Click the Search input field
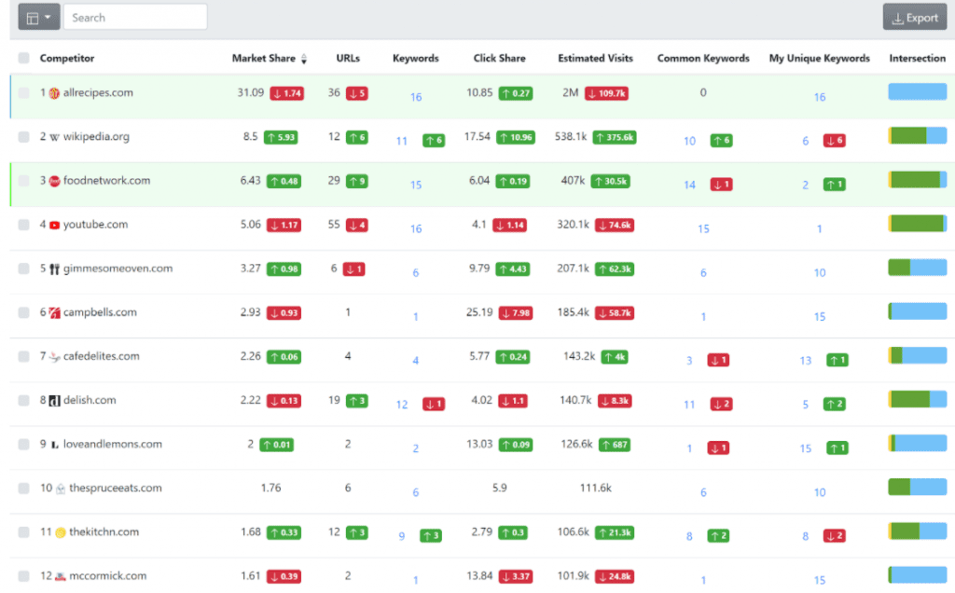Screen dimensions: 955x593 135,17
